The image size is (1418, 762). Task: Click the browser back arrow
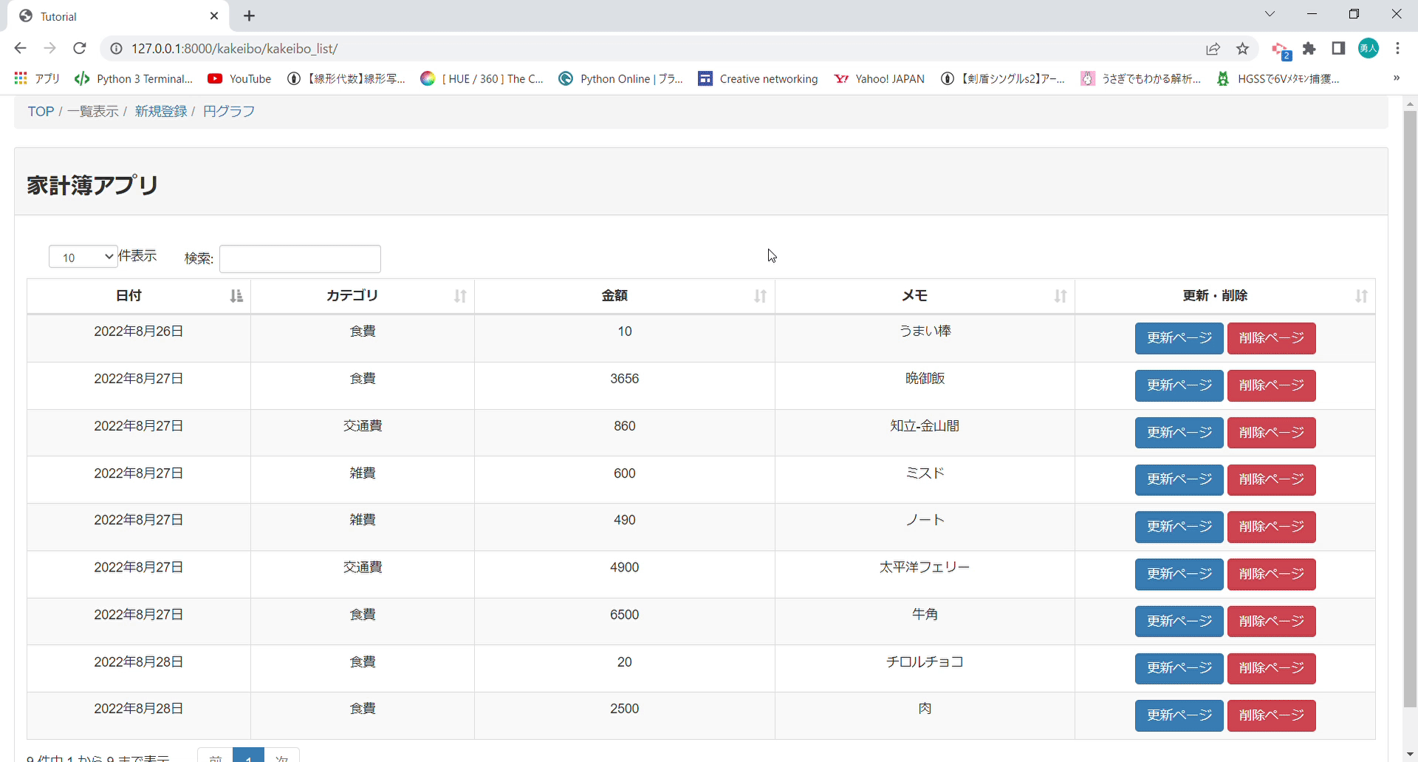20,48
